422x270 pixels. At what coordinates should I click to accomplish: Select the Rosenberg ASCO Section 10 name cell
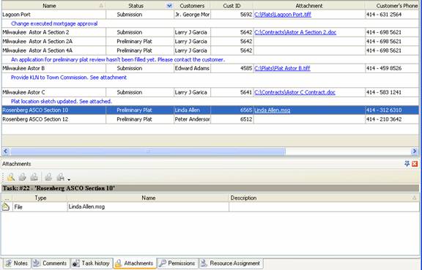pyautogui.click(x=53, y=110)
